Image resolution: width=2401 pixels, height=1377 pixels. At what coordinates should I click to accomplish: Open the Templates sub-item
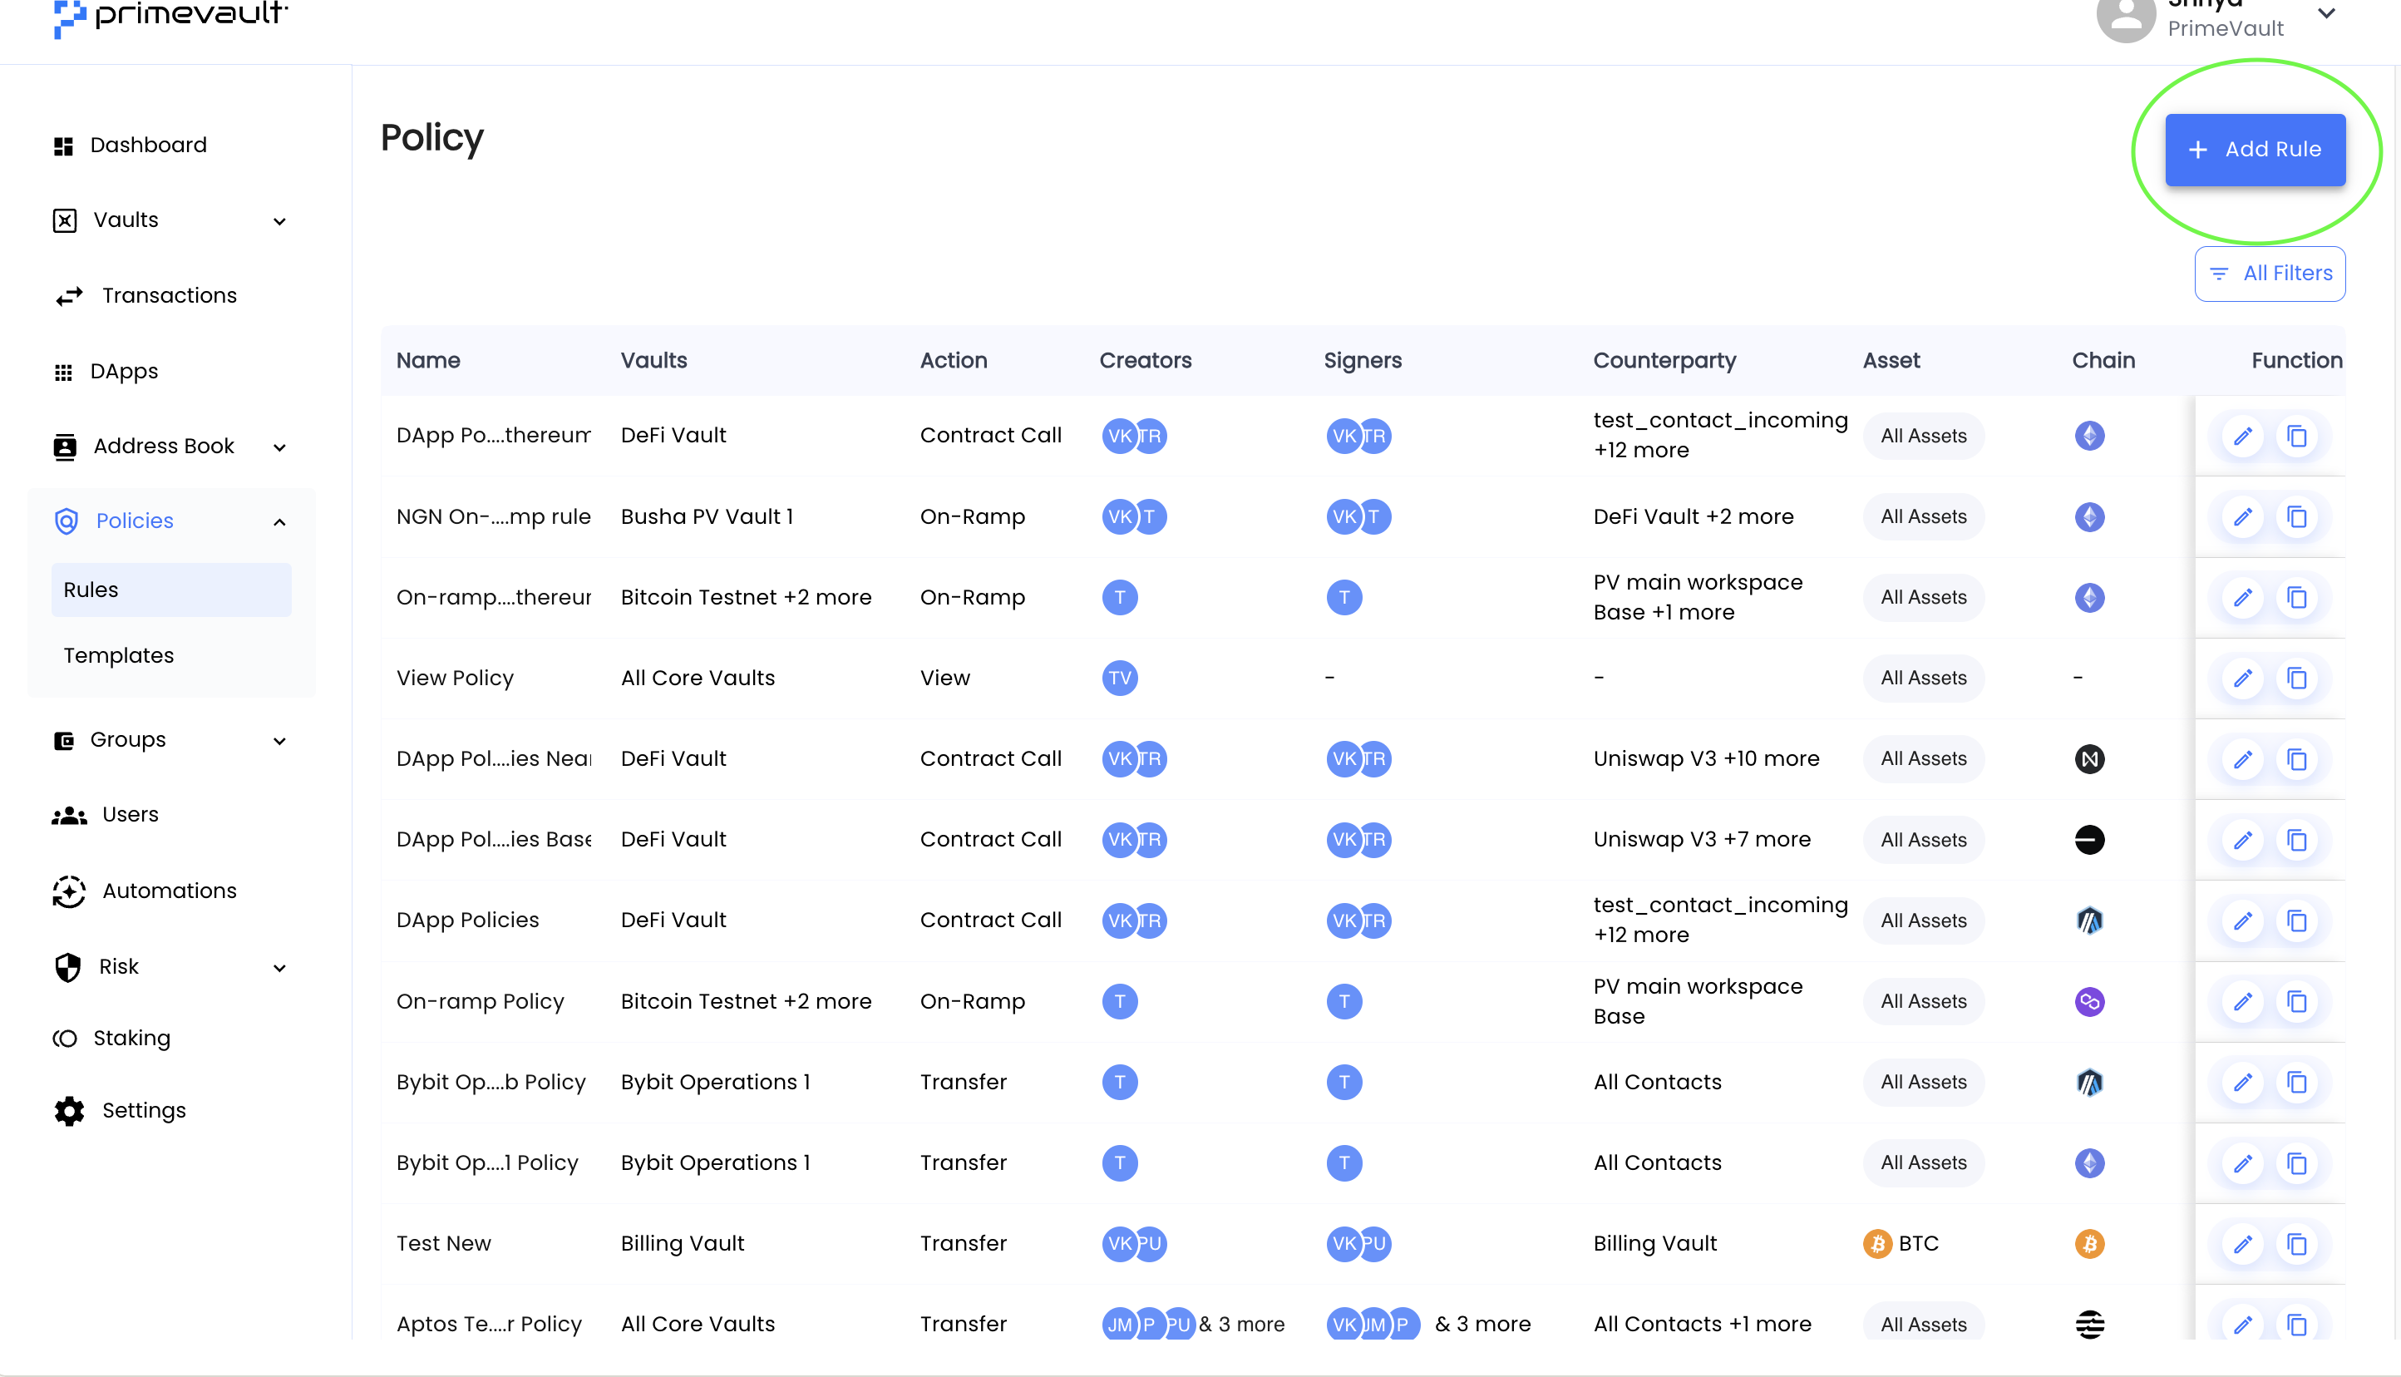point(118,655)
